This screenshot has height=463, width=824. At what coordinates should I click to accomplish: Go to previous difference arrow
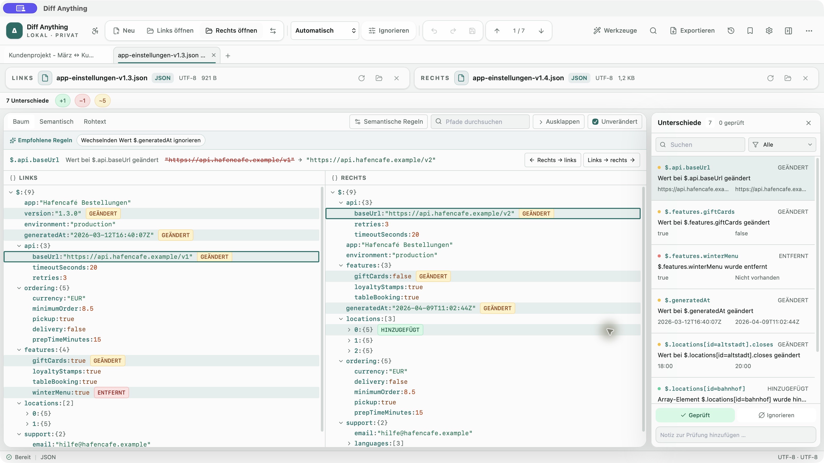pos(497,31)
